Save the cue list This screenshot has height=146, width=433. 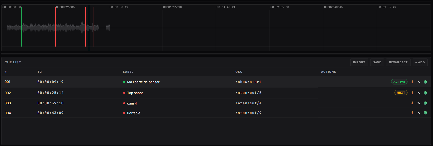377,62
